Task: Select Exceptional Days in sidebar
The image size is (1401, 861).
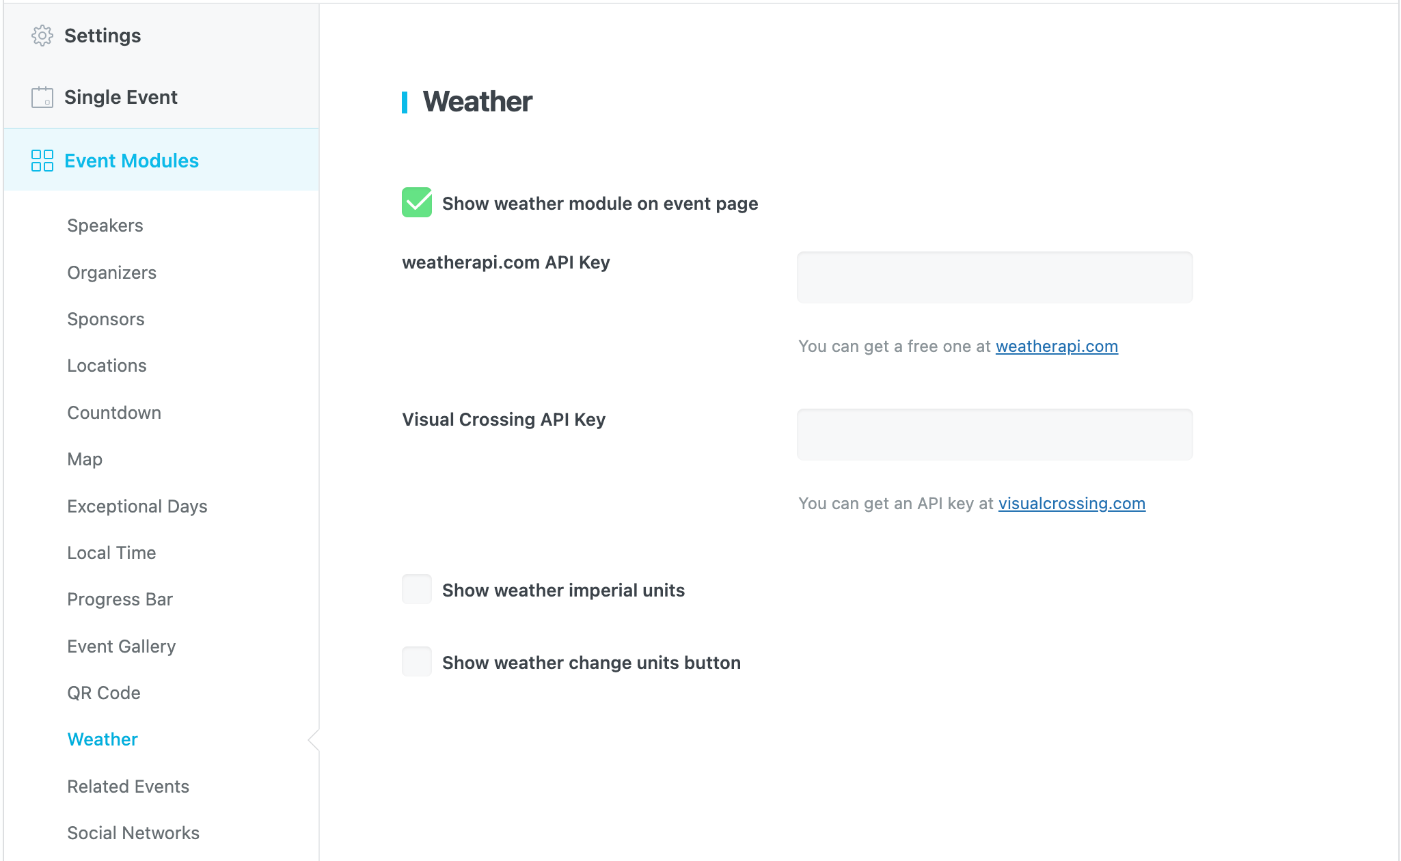Action: click(137, 506)
